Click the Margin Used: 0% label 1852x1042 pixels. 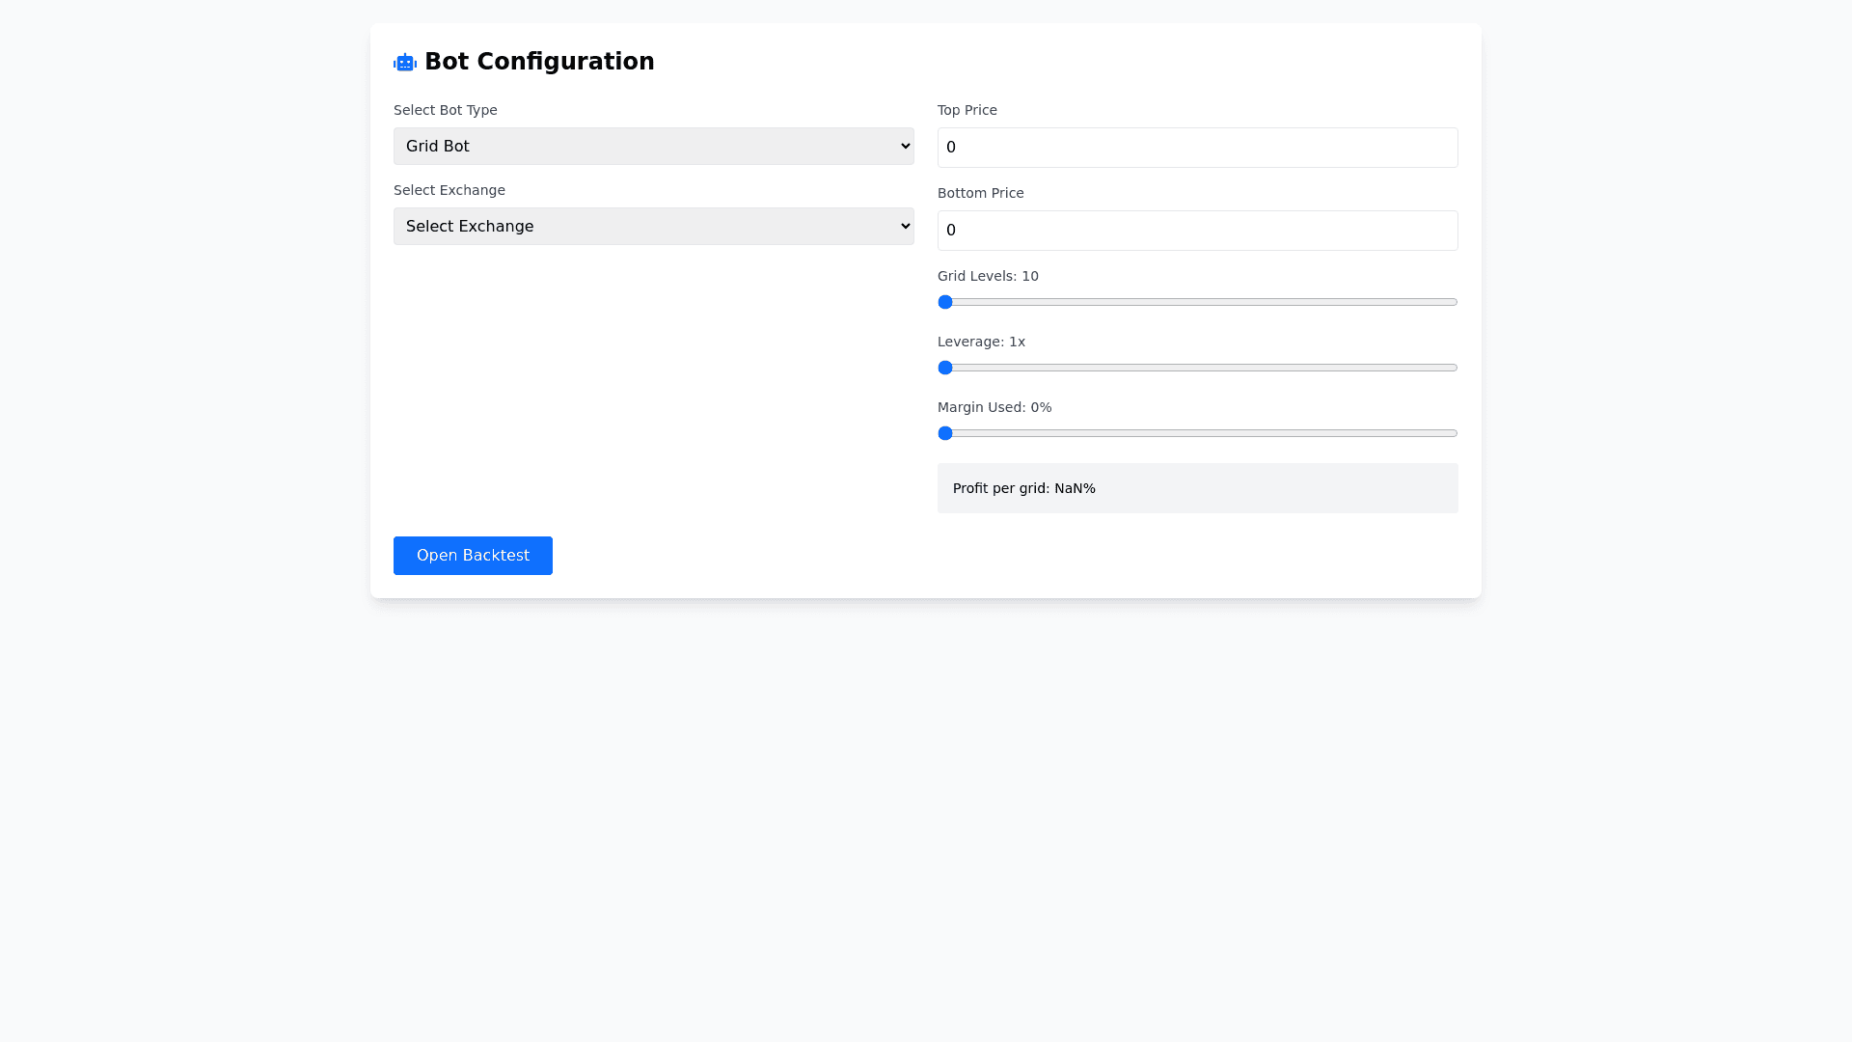click(994, 407)
